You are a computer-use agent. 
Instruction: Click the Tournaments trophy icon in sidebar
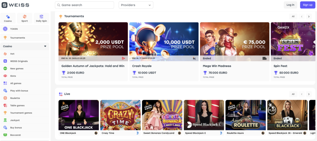tap(5, 38)
